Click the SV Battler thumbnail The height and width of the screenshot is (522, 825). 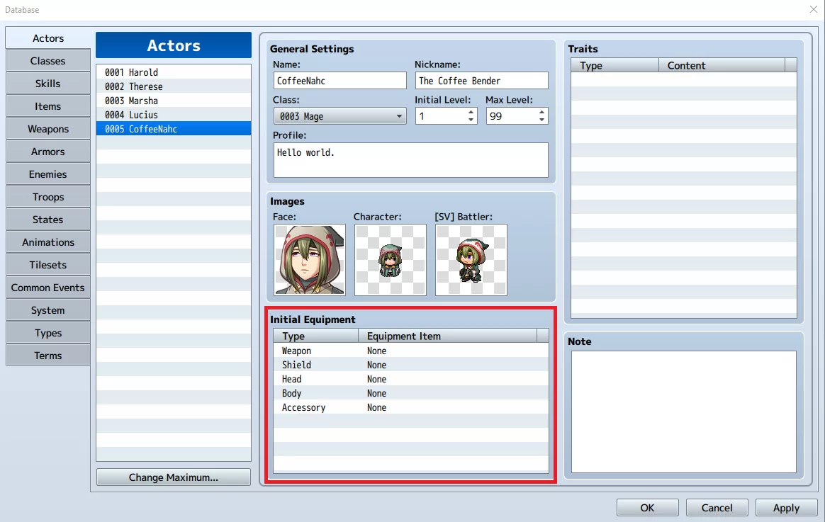tap(471, 260)
